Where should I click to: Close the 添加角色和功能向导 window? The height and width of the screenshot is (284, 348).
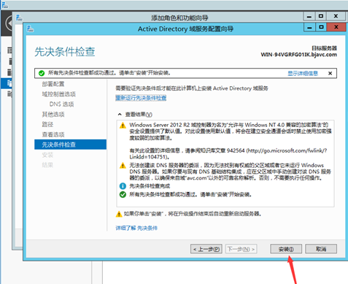336,16
